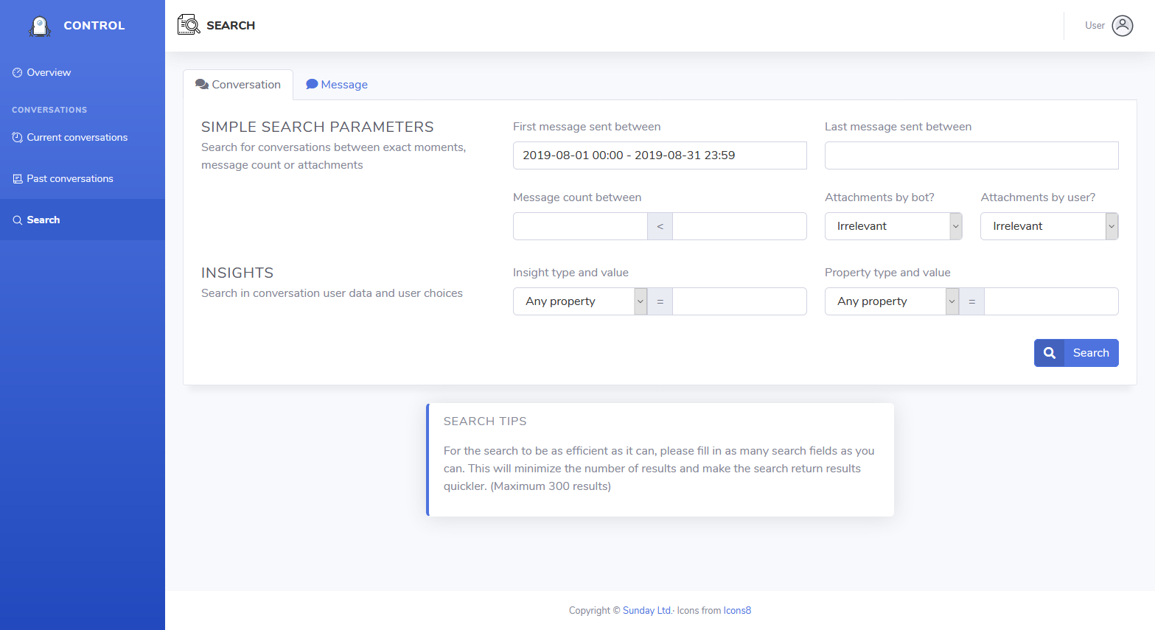The image size is (1155, 630).
Task: Expand the Insight type dropdown
Action: coord(579,301)
